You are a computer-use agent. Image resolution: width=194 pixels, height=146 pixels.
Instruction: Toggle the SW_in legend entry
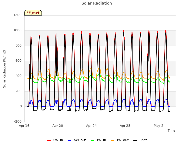[55, 140]
